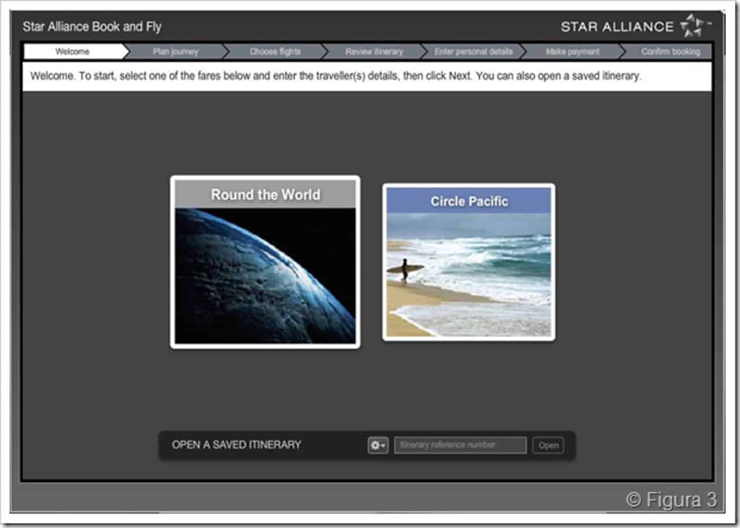Click the Open button

548,445
